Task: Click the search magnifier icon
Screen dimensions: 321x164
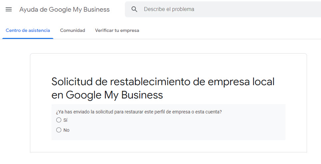Action: [134, 9]
